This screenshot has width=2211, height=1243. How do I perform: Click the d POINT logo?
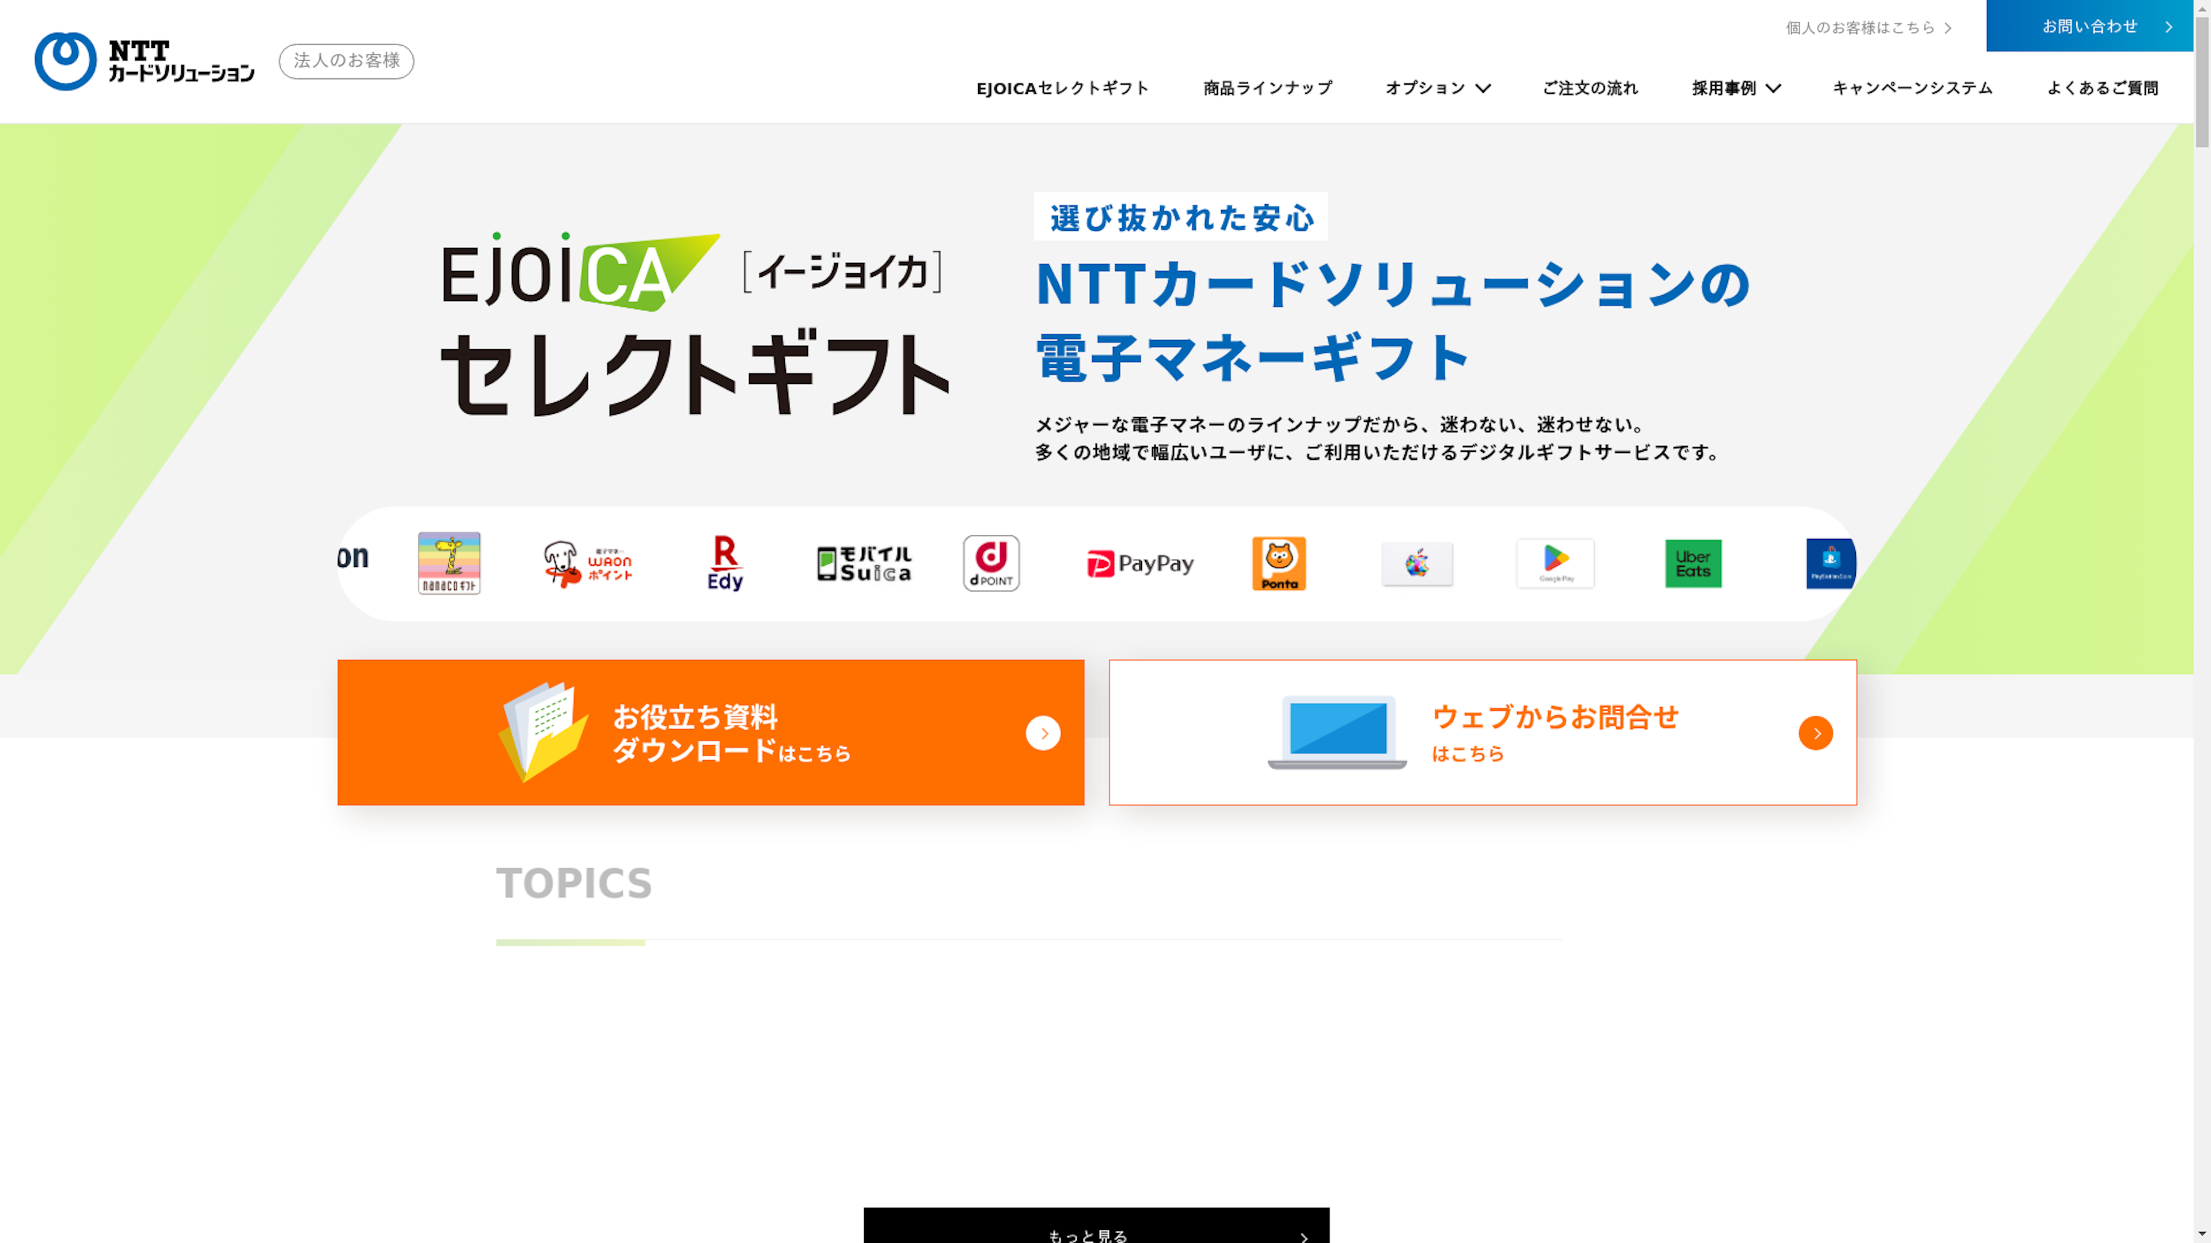991,563
